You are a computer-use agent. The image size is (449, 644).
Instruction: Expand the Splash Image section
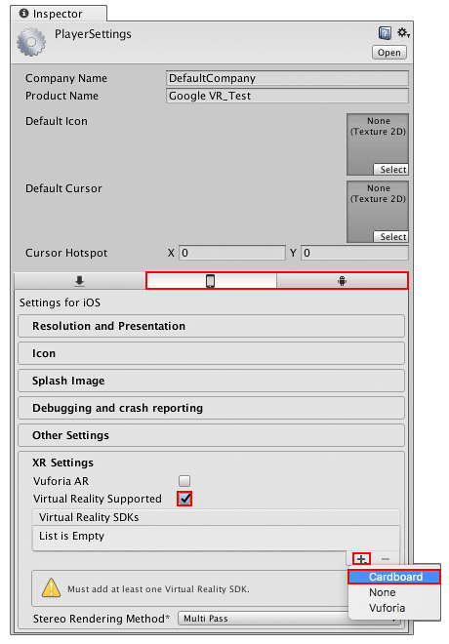211,381
